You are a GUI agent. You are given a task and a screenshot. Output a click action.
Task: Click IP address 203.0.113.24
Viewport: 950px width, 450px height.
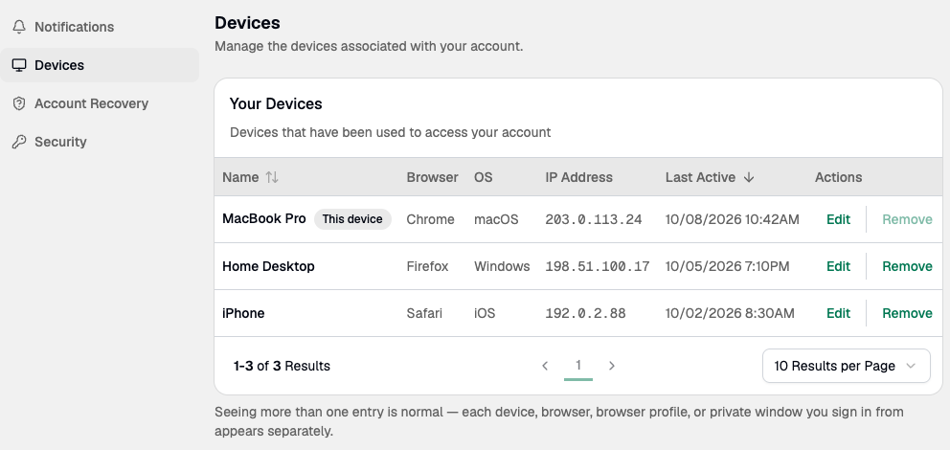pyautogui.click(x=593, y=219)
